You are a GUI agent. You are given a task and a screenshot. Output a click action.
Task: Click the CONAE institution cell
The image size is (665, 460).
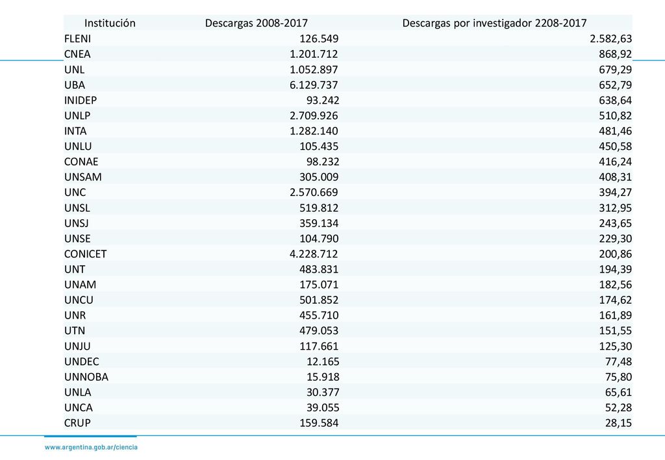pyautogui.click(x=81, y=162)
